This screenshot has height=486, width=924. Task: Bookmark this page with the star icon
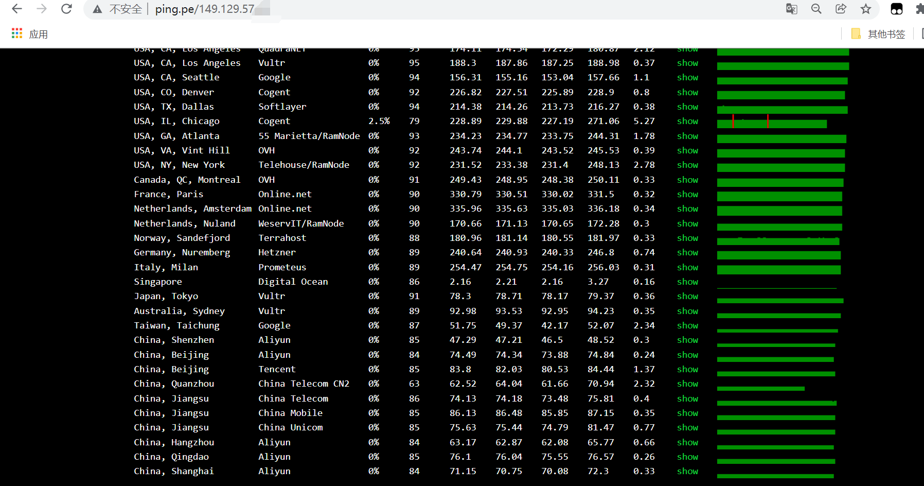pyautogui.click(x=866, y=9)
